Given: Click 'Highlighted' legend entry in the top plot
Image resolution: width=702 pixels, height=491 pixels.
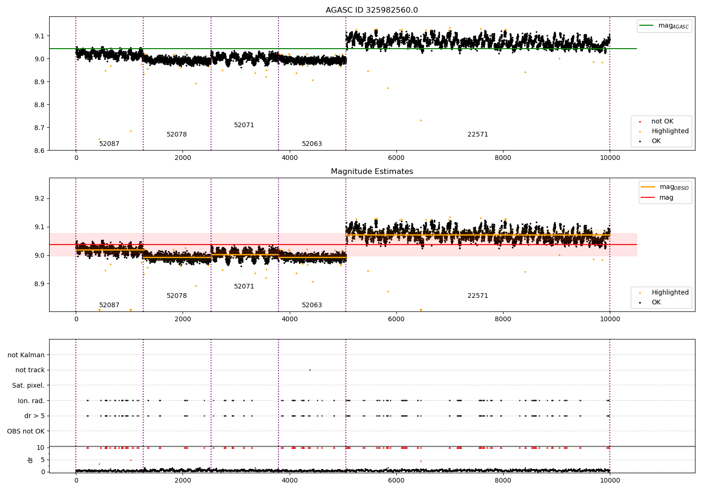Looking at the screenshot, I should pos(670,131).
